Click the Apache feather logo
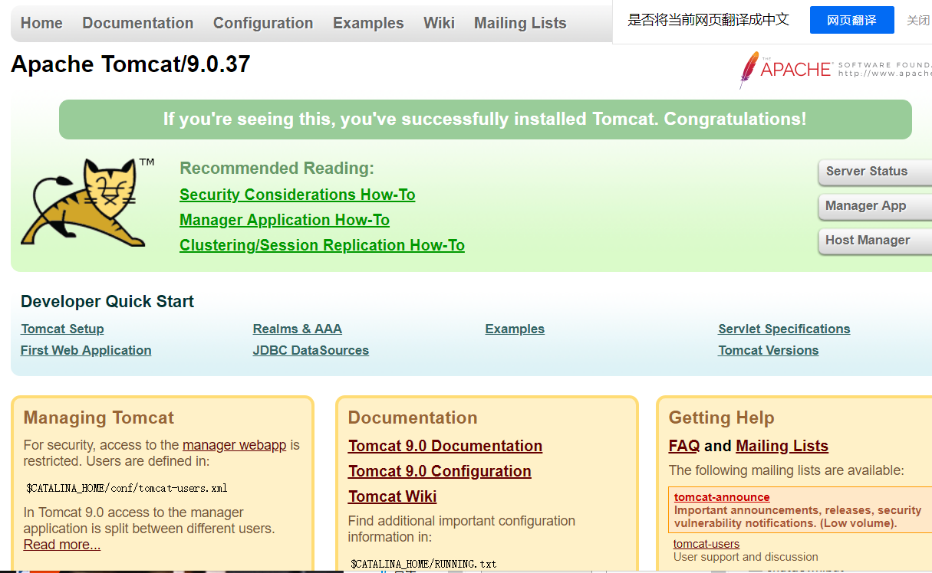This screenshot has width=932, height=573. coord(835,69)
